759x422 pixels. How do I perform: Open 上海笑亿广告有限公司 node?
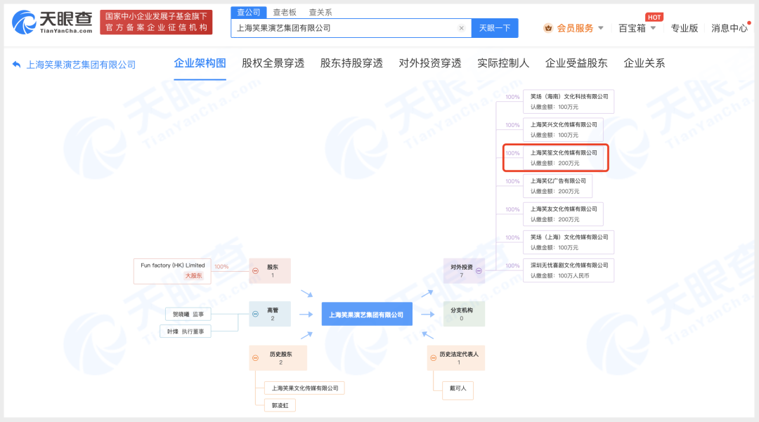[557, 185]
